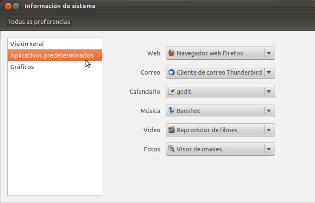This screenshot has width=315, height=203.
Task: Click the gedit text in Calendario combo
Action: (x=184, y=92)
